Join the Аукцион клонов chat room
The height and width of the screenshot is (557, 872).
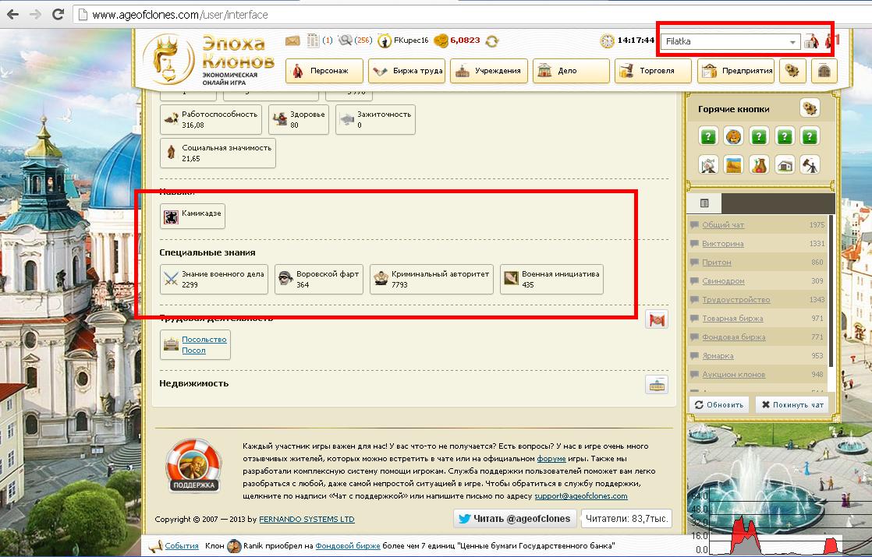point(733,374)
